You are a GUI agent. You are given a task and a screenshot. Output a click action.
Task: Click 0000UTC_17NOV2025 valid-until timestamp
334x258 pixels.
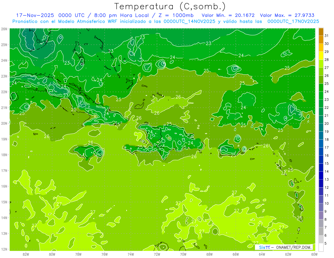[x=293, y=21]
